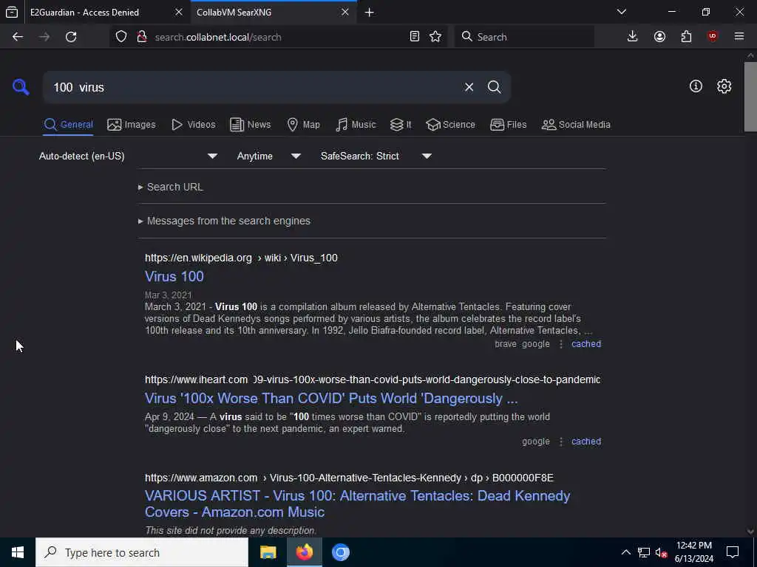Image resolution: width=757 pixels, height=567 pixels.
Task: Click the Firefox toolbar Search box
Action: 524,37
